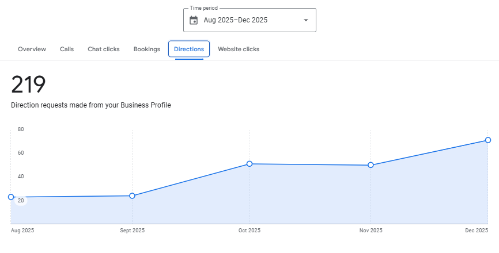Click the 'Aug 2025' axis label

(22, 231)
